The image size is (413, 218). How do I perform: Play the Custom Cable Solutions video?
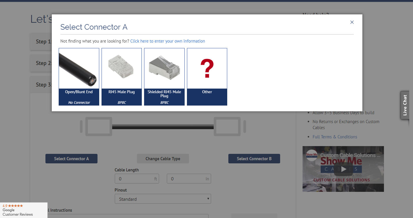pos(343,169)
